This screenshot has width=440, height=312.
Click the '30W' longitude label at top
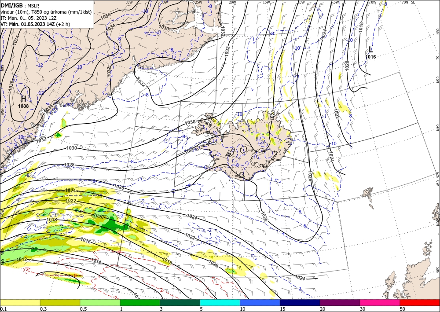coord(165,2)
